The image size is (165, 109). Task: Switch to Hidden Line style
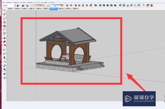tap(79, 5)
